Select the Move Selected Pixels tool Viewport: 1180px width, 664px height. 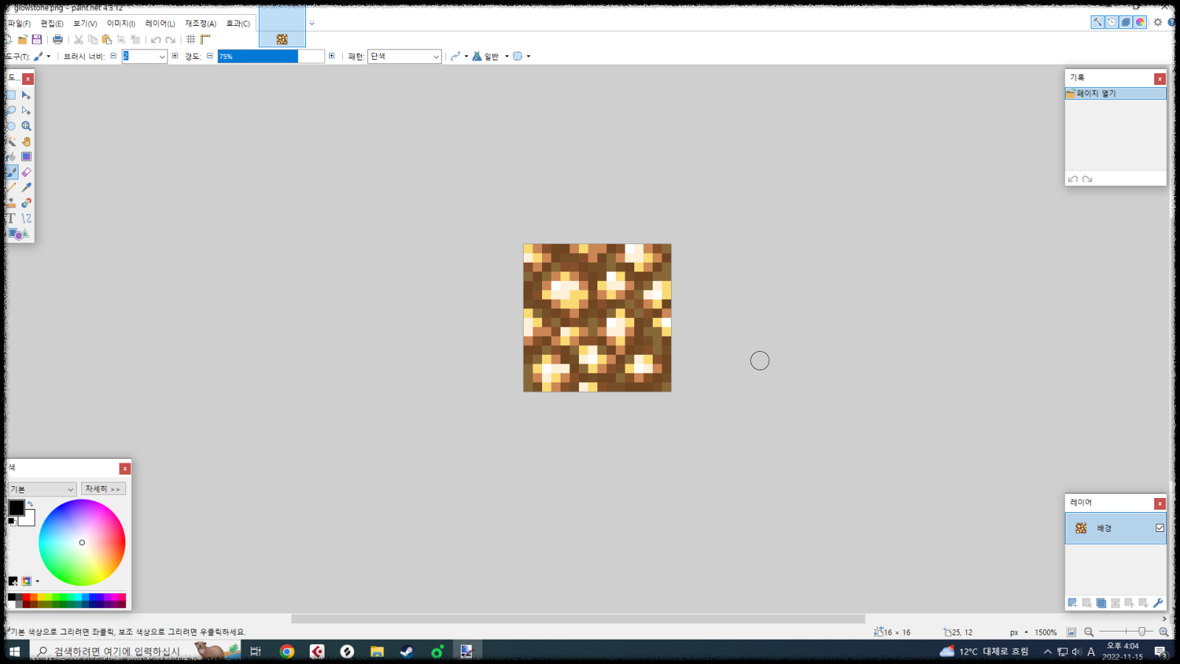pyautogui.click(x=27, y=95)
